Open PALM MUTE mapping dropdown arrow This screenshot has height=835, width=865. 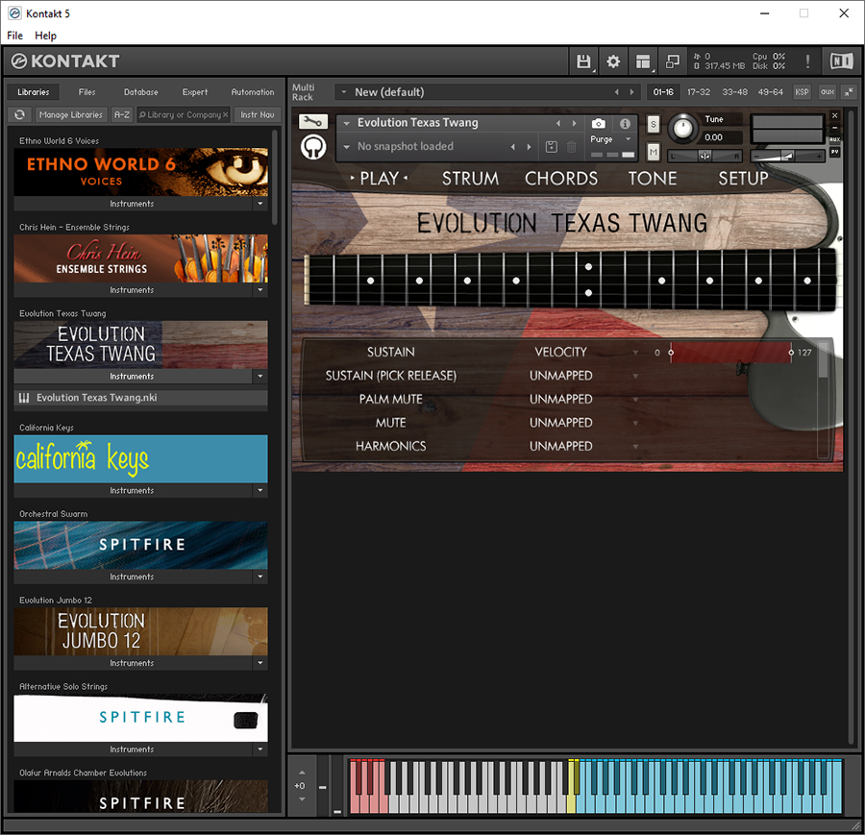(635, 400)
